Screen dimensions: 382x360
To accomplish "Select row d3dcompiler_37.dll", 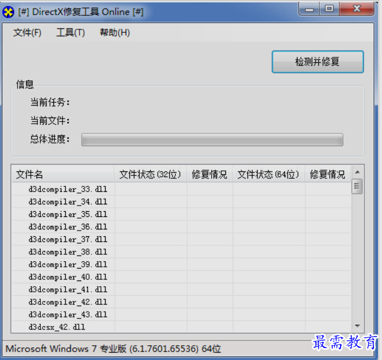I will pyautogui.click(x=182, y=240).
